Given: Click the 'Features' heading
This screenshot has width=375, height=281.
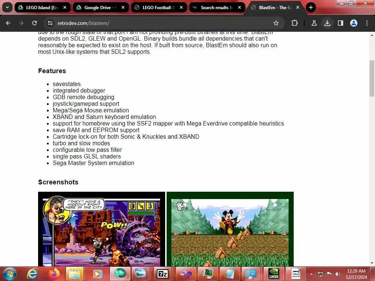Looking at the screenshot, I should tap(52, 71).
